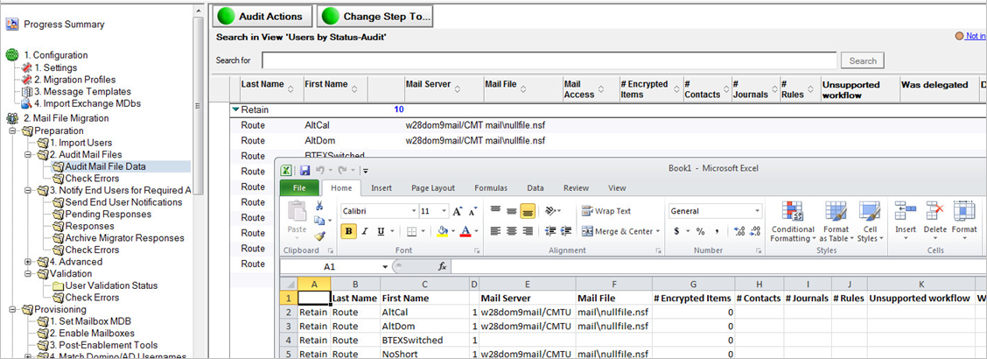The width and height of the screenshot is (987, 359).
Task: Click the Percent Style icon
Action: point(700,231)
